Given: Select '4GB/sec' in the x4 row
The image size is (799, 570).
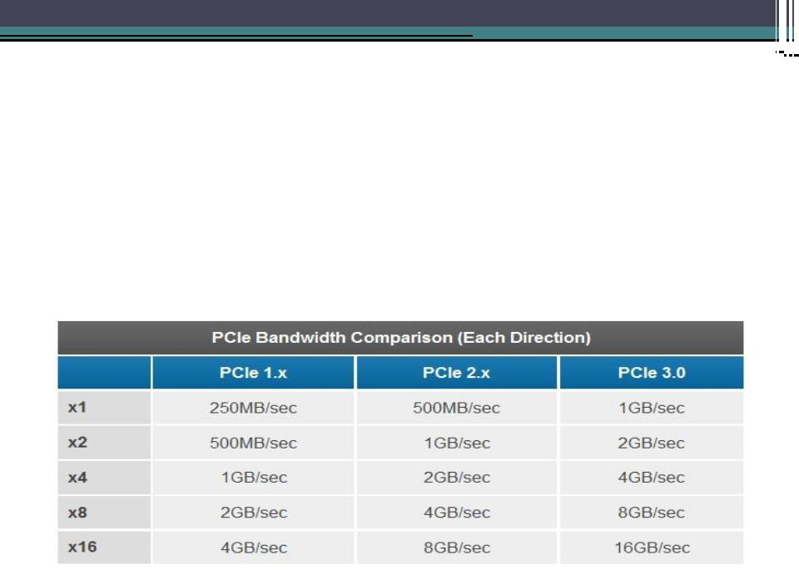Looking at the screenshot, I should 651,478.
